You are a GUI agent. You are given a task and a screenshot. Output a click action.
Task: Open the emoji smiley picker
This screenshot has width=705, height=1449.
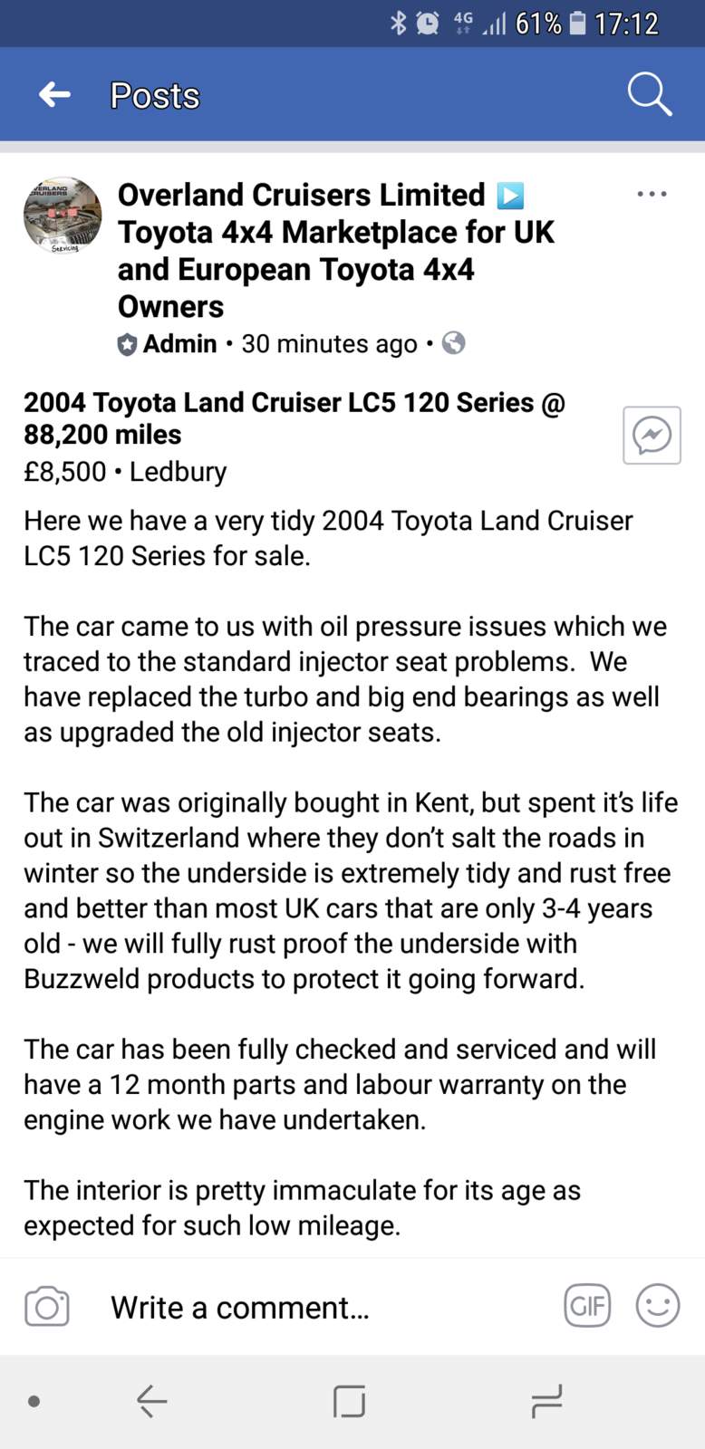pos(657,1306)
